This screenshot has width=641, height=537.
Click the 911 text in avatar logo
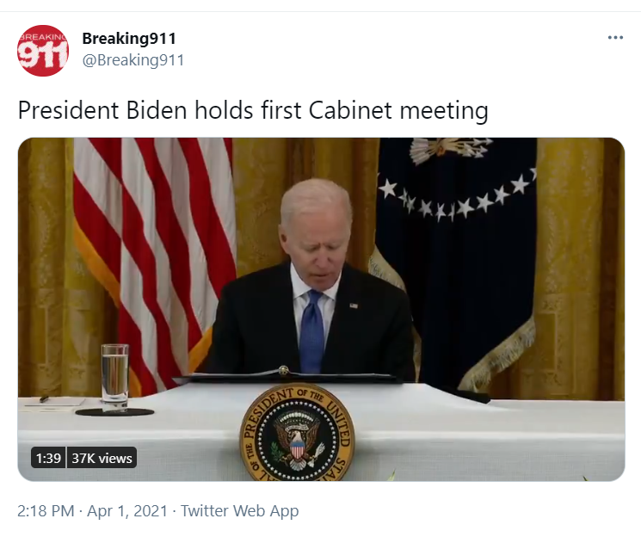click(x=42, y=55)
